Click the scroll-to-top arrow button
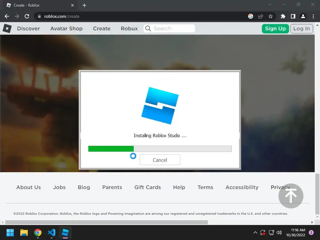The image size is (320, 240). [291, 196]
